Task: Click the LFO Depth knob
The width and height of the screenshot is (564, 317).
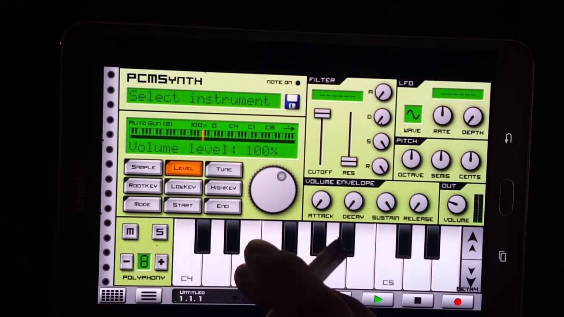Action: [472, 117]
